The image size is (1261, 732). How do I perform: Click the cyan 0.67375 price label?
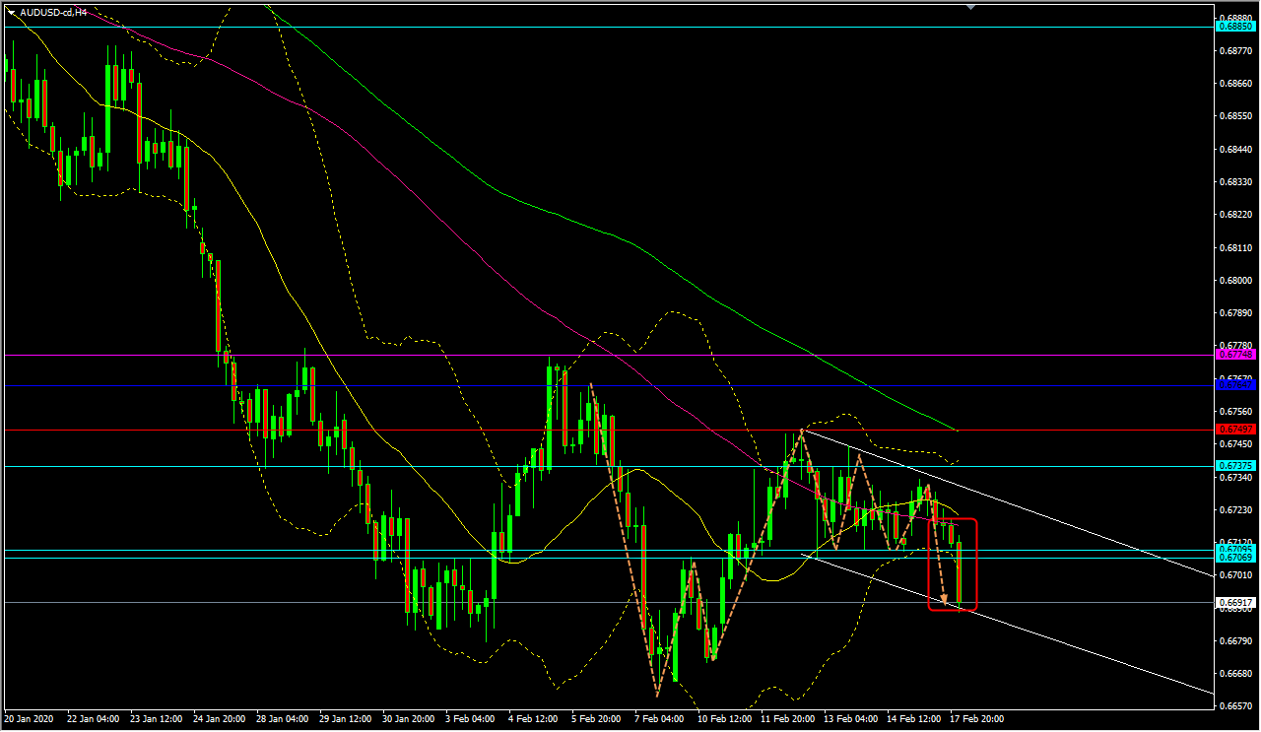tap(1235, 466)
